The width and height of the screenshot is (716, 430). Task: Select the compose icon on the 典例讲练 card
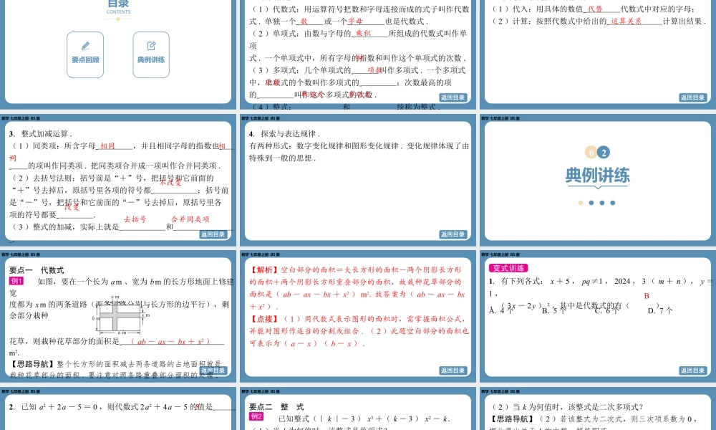click(x=151, y=45)
